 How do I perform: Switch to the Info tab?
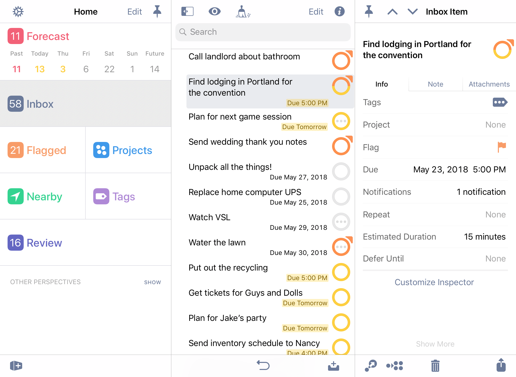(x=381, y=84)
